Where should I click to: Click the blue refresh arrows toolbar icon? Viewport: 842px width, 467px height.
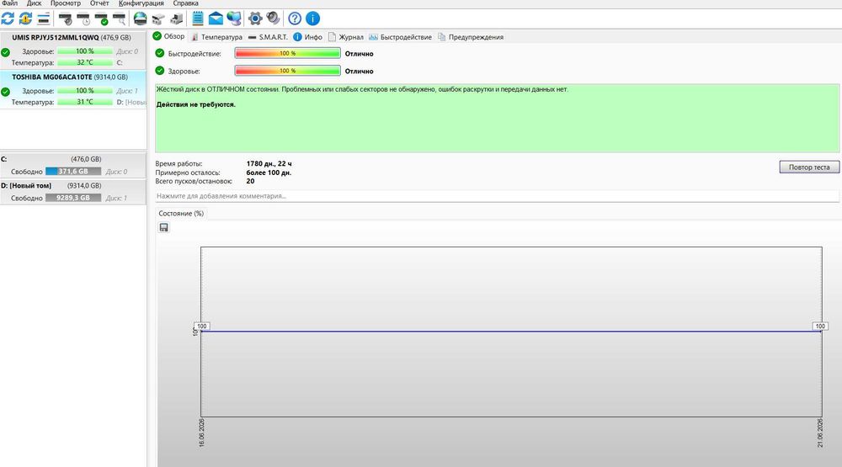tap(8, 19)
